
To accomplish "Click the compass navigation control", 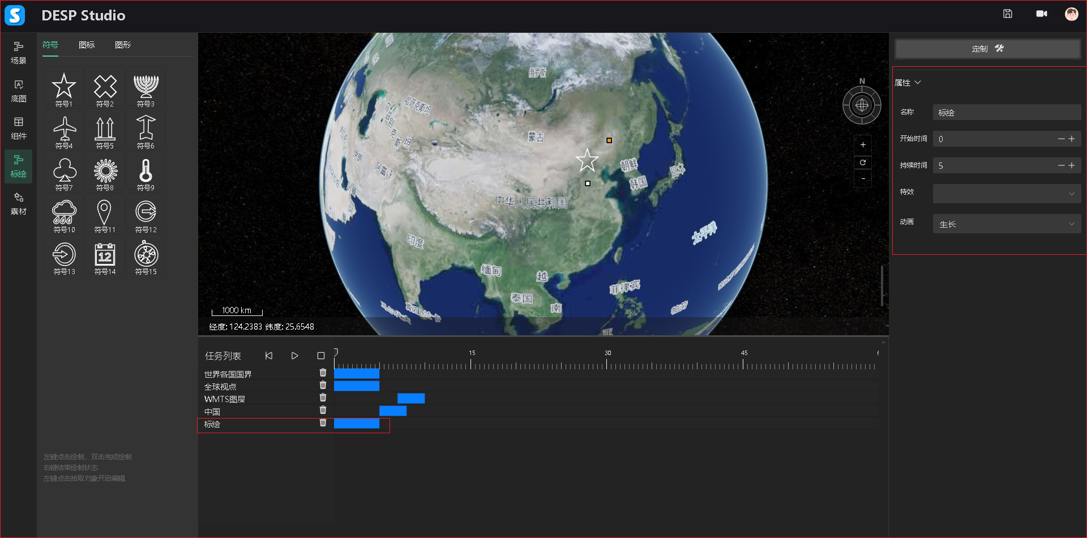I will [862, 105].
